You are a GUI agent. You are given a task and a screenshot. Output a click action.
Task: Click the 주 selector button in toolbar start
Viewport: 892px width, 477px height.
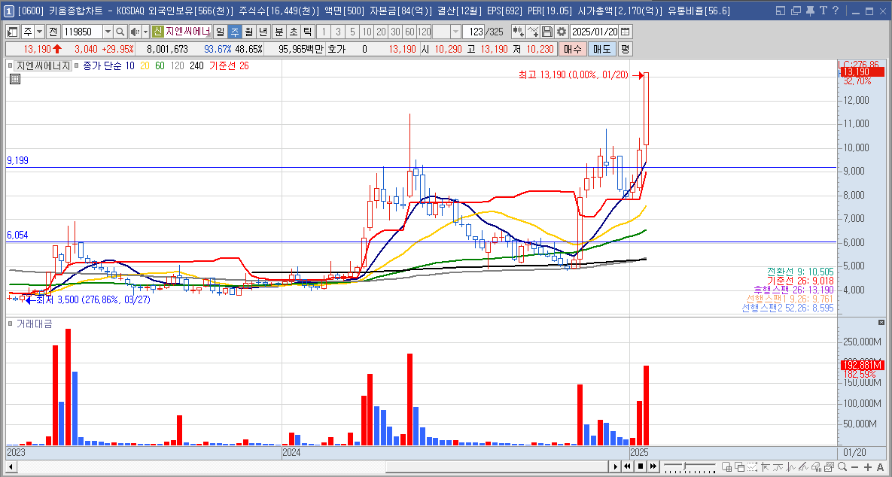tap(27, 32)
